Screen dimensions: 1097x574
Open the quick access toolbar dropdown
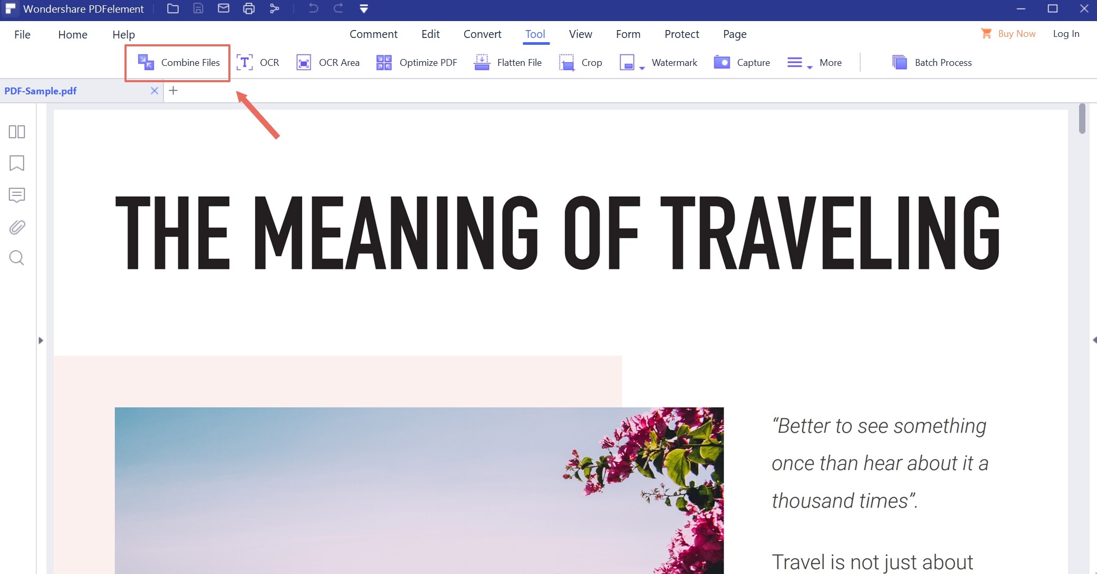364,9
